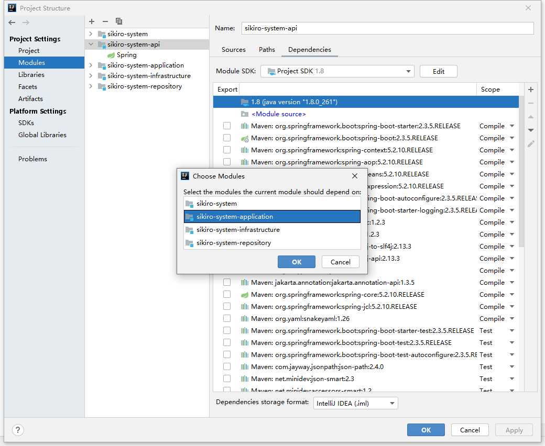Check export for spring-core:5.2.10.RELEASE
This screenshot has width=545, height=446.
coord(227,295)
